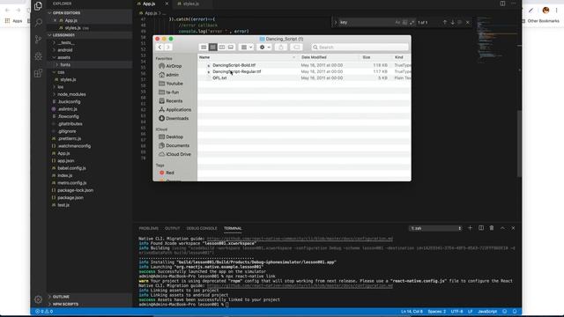The height and width of the screenshot is (317, 564).
Task: Open editor more actions menu
Action: tap(513, 4)
